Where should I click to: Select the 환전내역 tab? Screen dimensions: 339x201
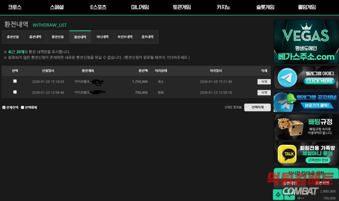coord(80,37)
